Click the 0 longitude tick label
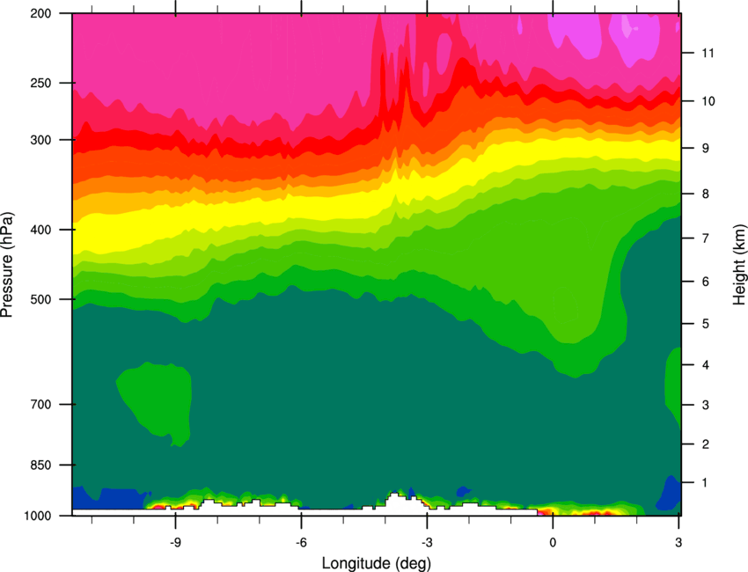748x572 pixels. pos(553,543)
